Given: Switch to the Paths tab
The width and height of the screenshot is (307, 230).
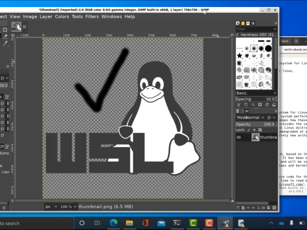Looking at the screenshot, I should point(247,111).
